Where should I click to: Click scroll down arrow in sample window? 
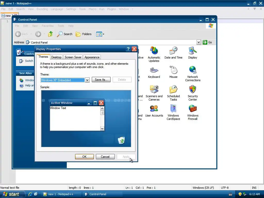102,129
